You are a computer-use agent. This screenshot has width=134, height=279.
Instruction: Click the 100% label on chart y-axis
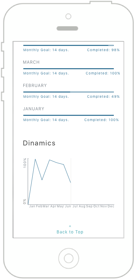click(25, 163)
